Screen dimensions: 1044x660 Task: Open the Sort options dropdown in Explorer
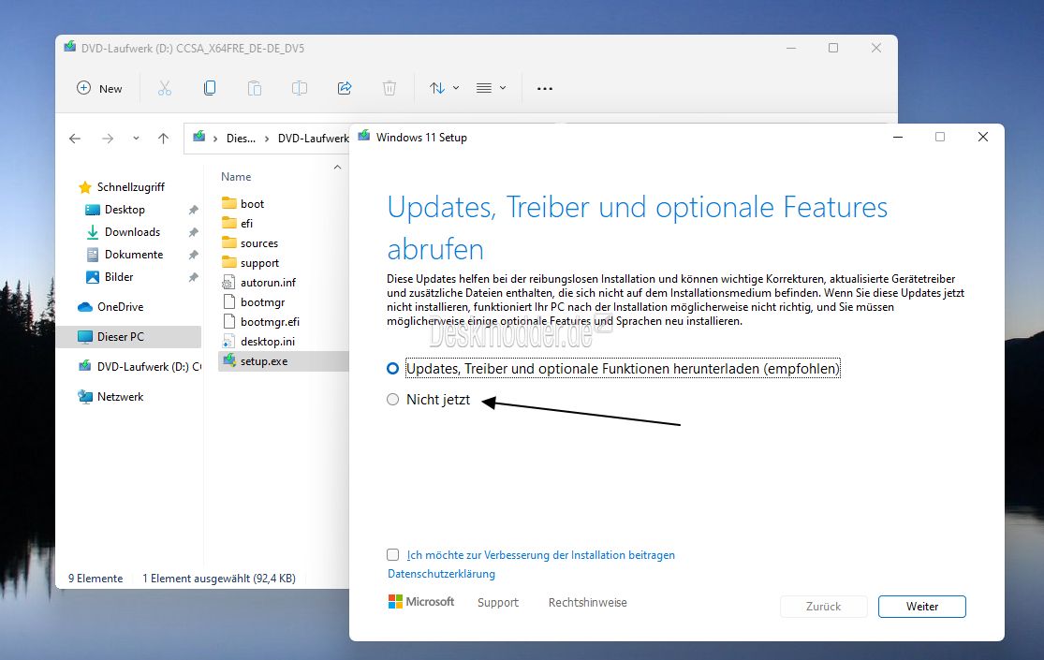coord(444,88)
